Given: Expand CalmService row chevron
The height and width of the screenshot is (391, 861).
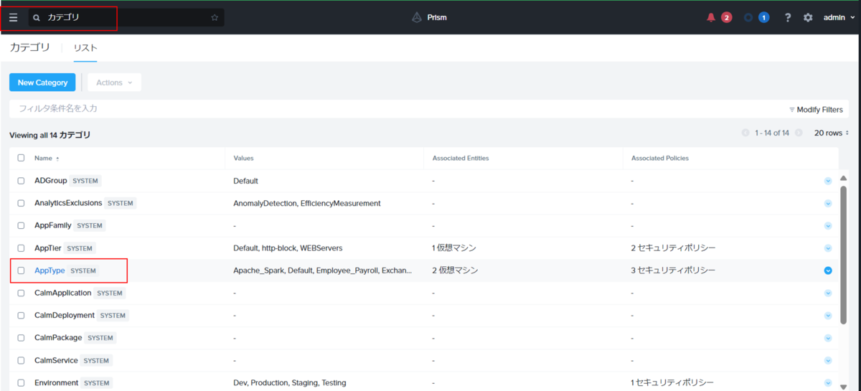Looking at the screenshot, I should coord(828,360).
